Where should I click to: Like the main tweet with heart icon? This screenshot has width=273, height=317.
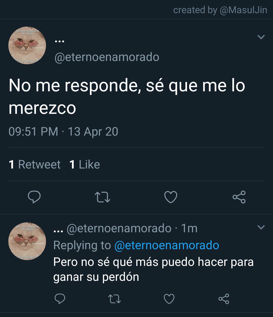pyautogui.click(x=171, y=197)
